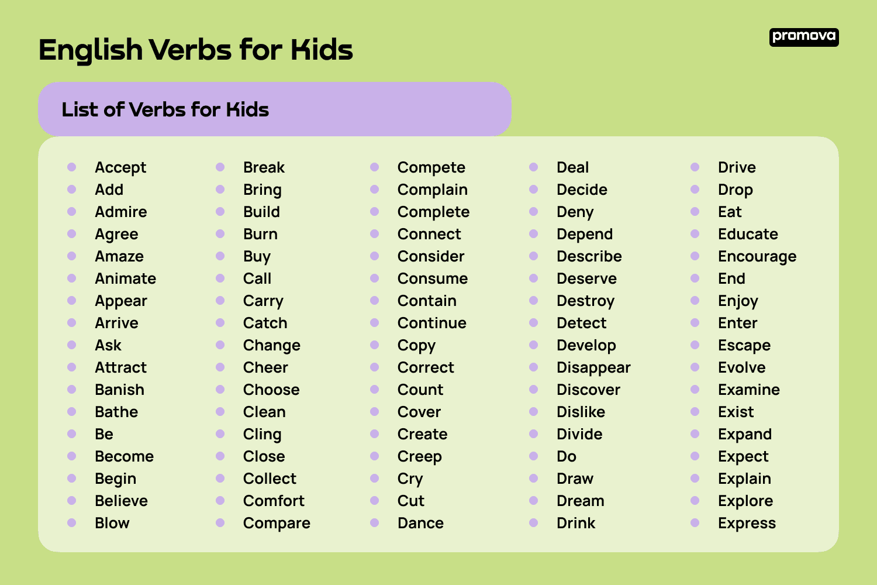Click the Promova logo
Viewport: 877px width, 585px height.
[x=803, y=37]
